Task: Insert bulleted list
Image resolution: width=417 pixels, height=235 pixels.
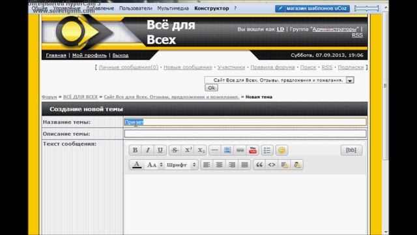Action: tap(267, 150)
